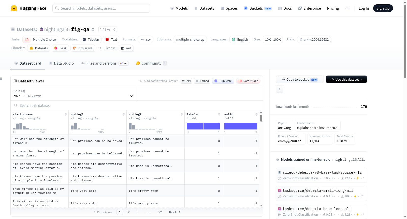This screenshot has height=219, width=407.
Task: Switch to the Dataset card tab
Action: (27, 63)
